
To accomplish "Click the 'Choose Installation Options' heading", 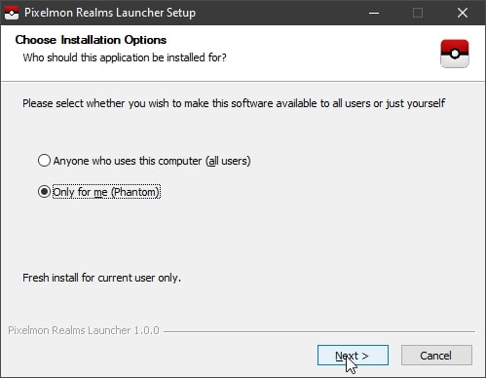I will coord(91,40).
